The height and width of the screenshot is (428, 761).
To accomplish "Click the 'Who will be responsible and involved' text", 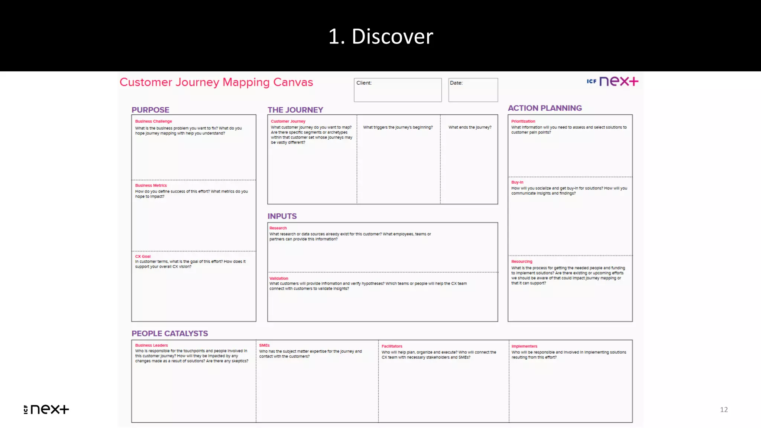I will pos(569,355).
